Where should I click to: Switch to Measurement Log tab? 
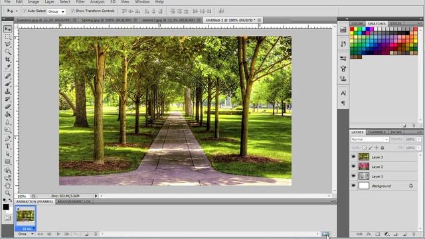coord(74,202)
